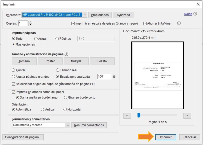This screenshot has width=203, height=145.
Task: Click the help question mark icon beside Ayuda
Action: [195, 14]
